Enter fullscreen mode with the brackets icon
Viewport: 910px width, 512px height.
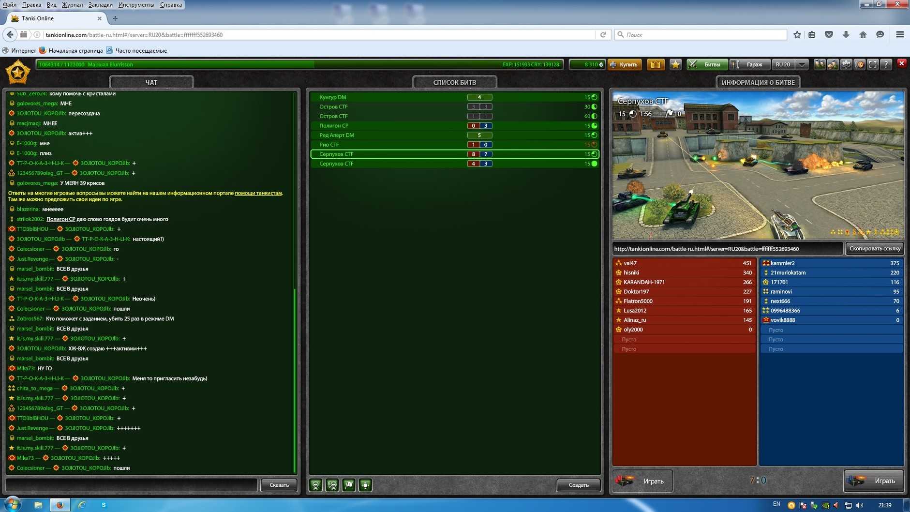873,64
